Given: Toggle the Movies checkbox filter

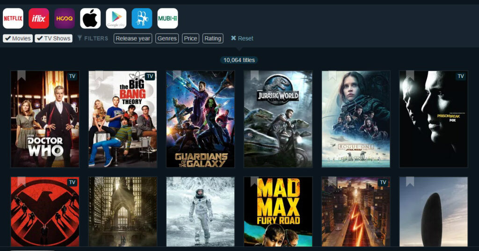Looking at the screenshot, I should (18, 38).
